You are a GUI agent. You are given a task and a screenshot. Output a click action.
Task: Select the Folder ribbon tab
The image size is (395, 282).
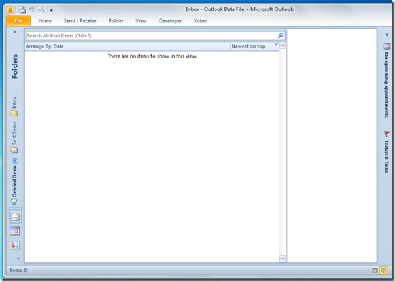point(116,21)
